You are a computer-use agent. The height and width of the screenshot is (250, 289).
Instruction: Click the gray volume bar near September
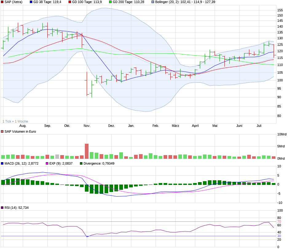[x=57, y=157]
